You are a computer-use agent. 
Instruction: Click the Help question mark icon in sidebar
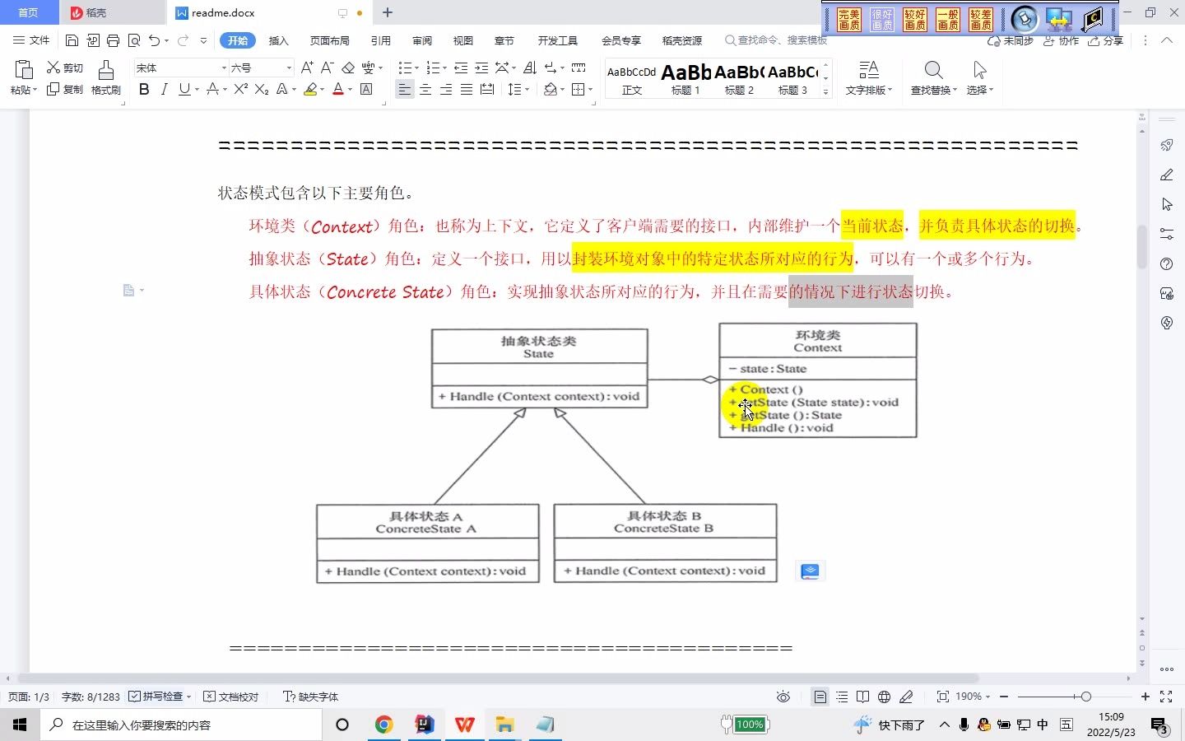1166,263
